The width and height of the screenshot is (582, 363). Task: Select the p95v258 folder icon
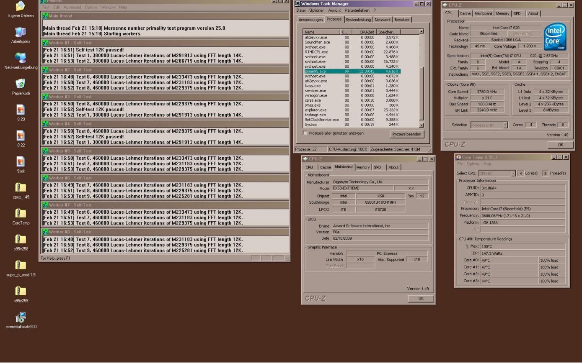pyautogui.click(x=21, y=240)
